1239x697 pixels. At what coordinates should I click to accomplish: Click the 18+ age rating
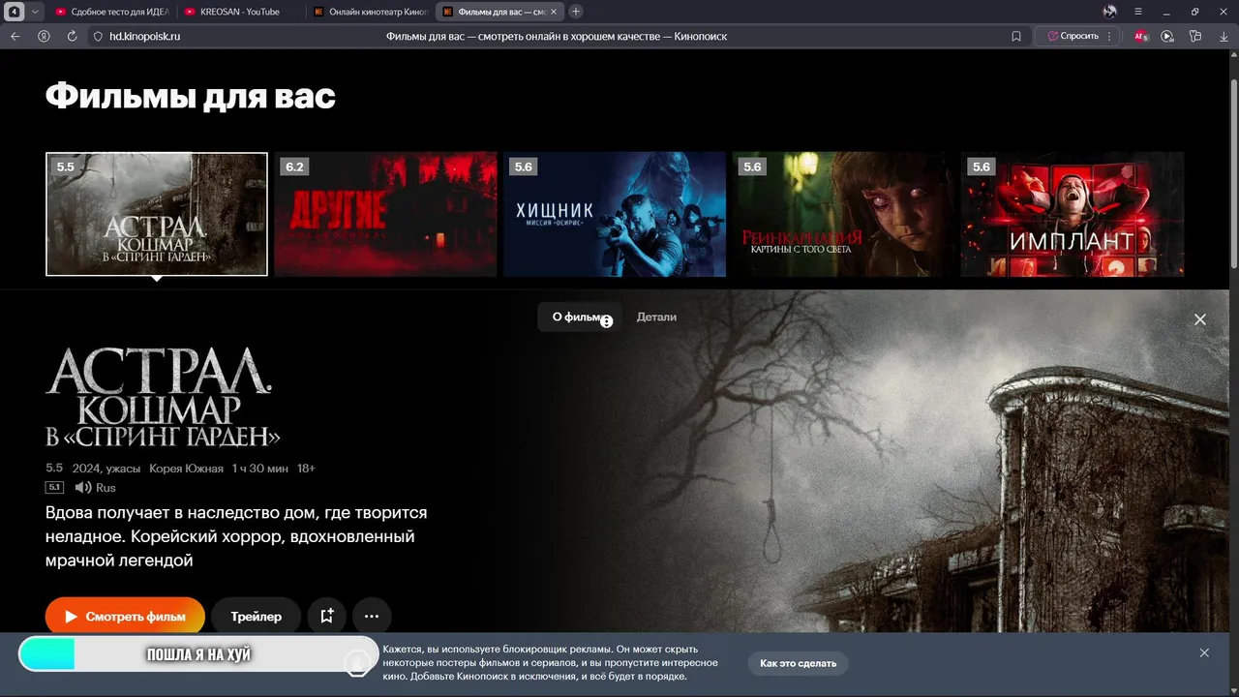pos(306,469)
